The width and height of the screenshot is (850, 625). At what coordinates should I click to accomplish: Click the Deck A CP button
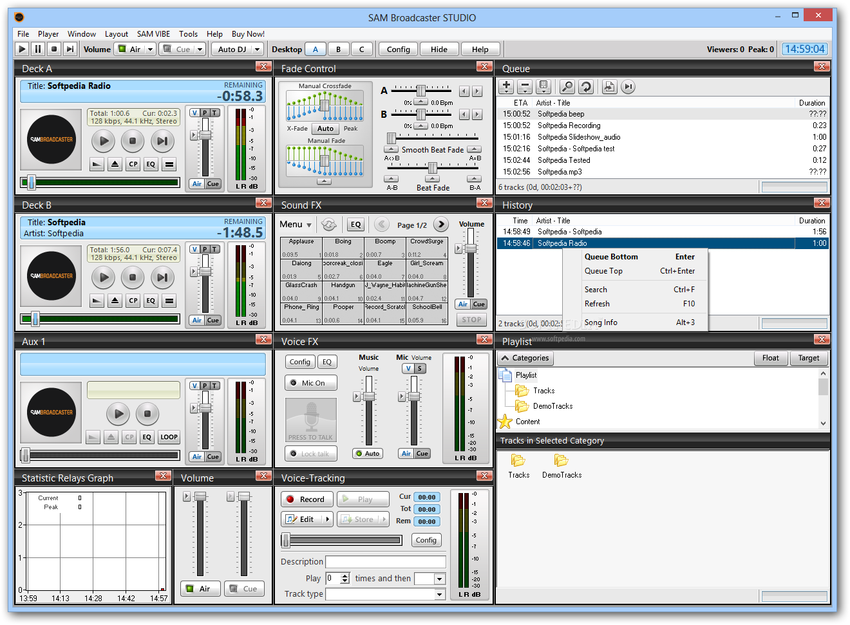[x=133, y=164]
